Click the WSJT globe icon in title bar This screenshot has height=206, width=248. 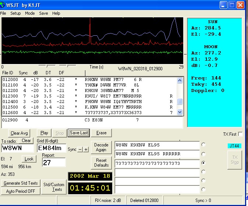click(2, 5)
